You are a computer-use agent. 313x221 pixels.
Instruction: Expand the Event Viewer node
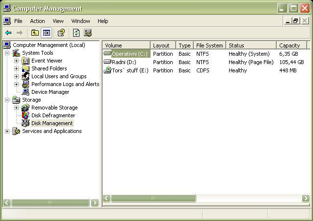(16, 61)
